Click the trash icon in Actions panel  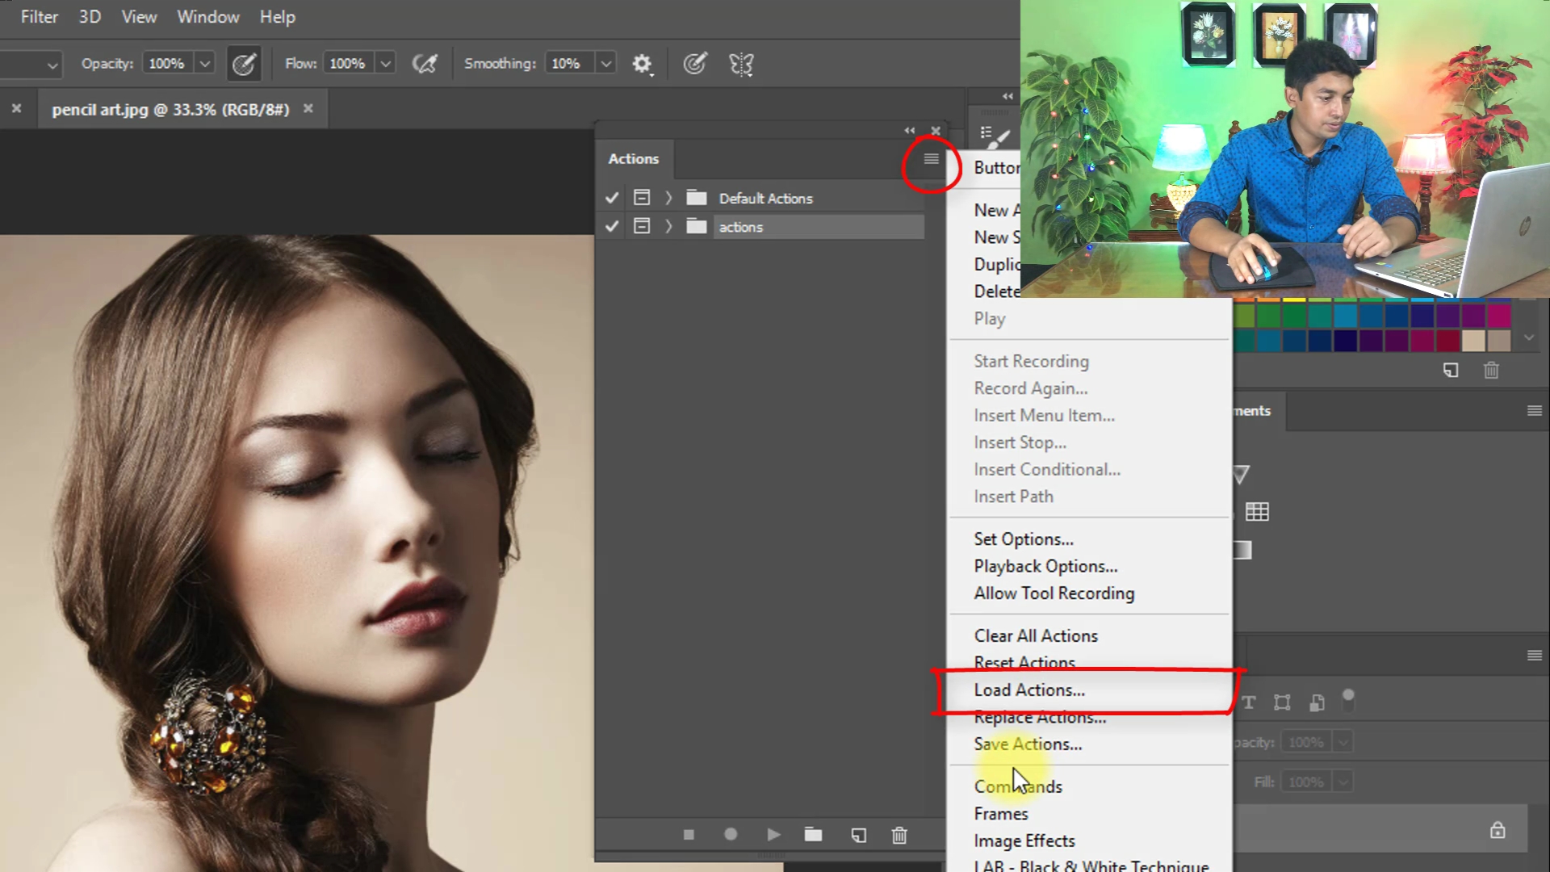tap(899, 835)
